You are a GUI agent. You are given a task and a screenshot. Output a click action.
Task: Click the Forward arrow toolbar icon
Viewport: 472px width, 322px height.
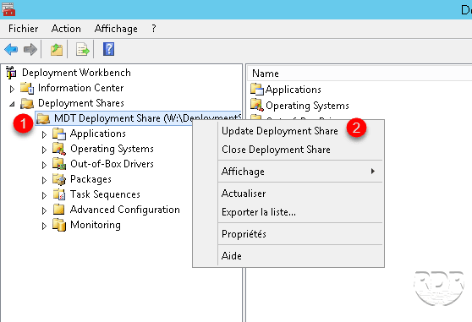point(30,49)
